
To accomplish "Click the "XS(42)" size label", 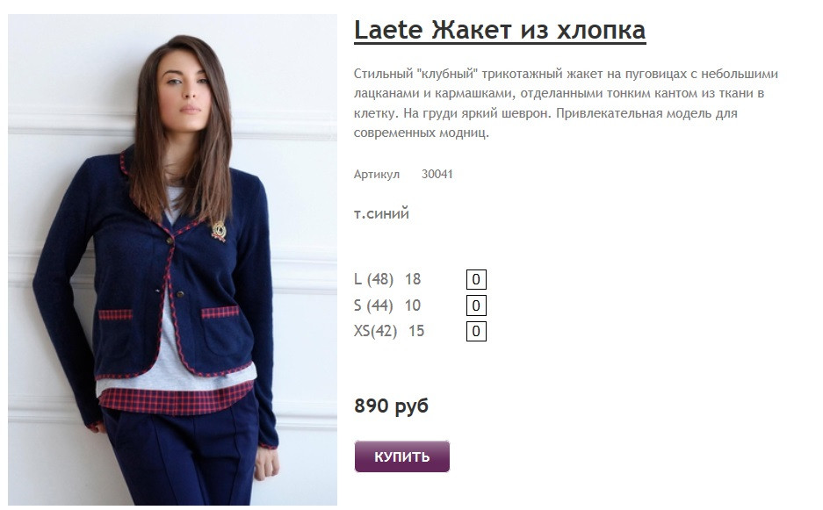I will click(x=375, y=331).
